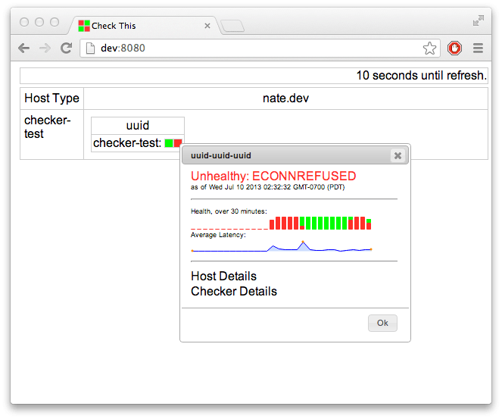502x419 pixels.
Task: Click the red and green tab favicon
Action: point(84,26)
